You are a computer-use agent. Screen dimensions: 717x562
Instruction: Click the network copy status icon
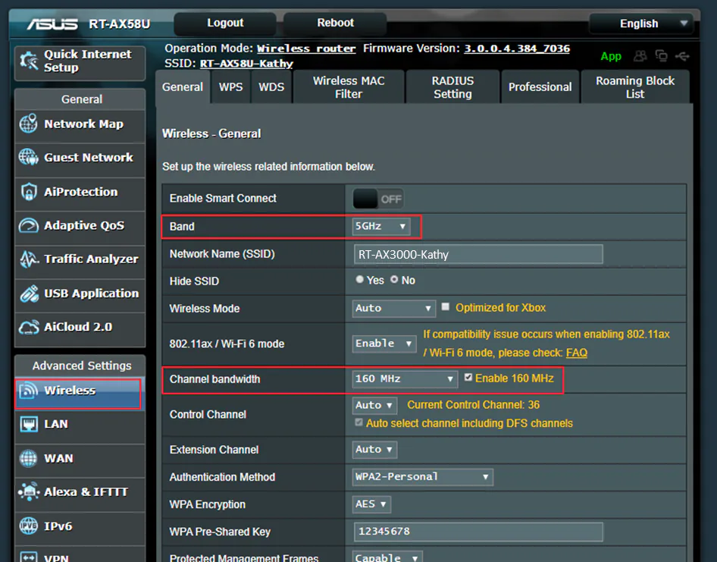(x=661, y=56)
